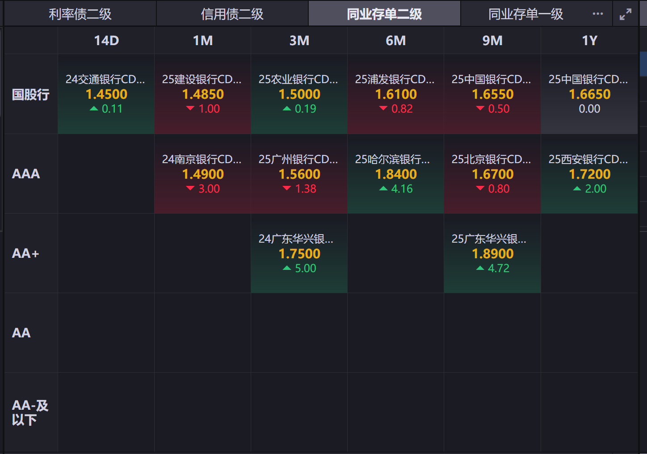The image size is (647, 454).
Task: Switch to the 信用债二级 tab
Action: click(x=232, y=14)
